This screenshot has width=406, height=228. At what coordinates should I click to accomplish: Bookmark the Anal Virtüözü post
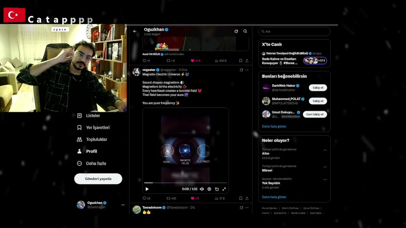(x=241, y=61)
